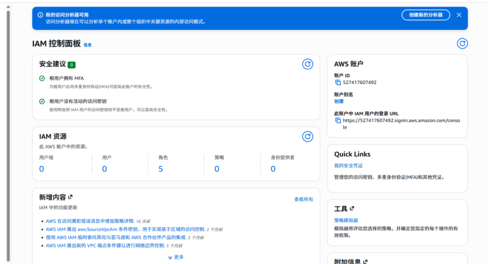Viewport: 488px width, 264px height.
Task: Copy the IAM user sign-in URL
Action: (x=338, y=120)
